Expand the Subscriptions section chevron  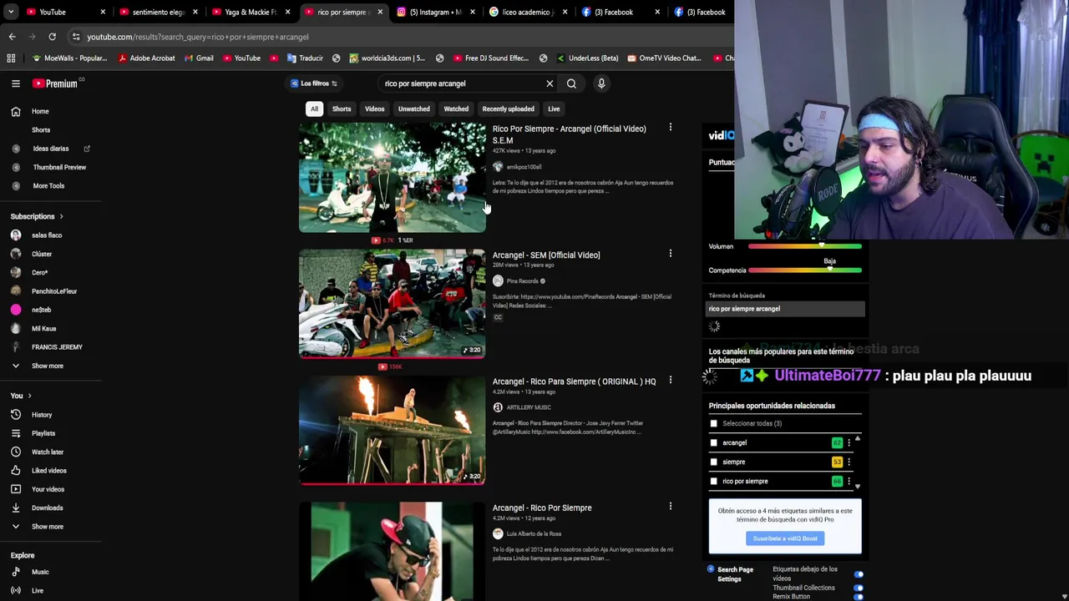61,216
